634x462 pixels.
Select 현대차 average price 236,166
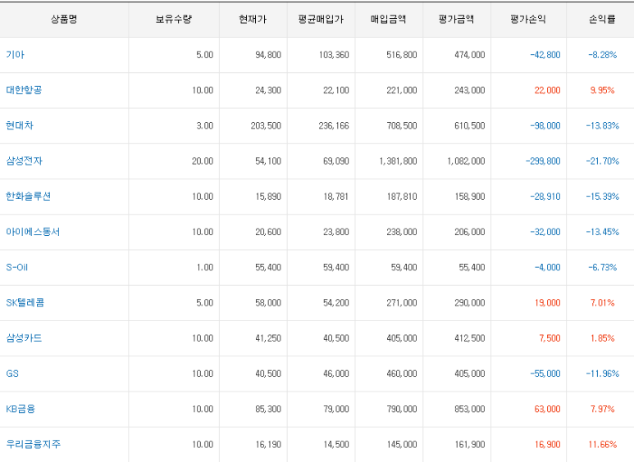click(334, 125)
